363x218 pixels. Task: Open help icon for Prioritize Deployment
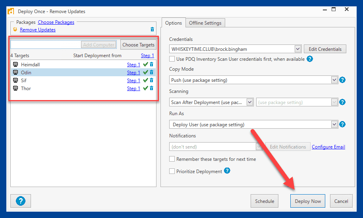coord(227,171)
